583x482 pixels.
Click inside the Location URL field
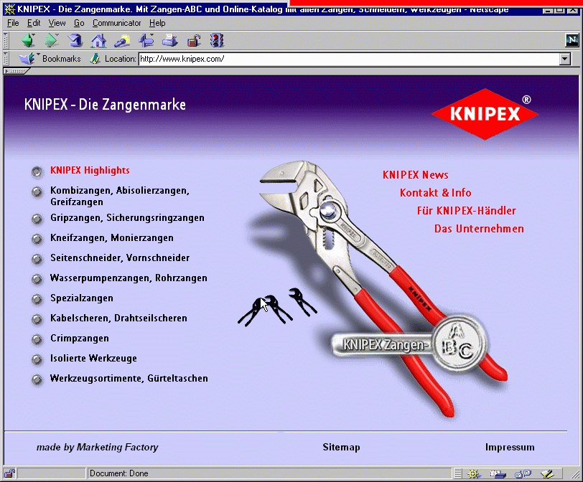pos(349,59)
